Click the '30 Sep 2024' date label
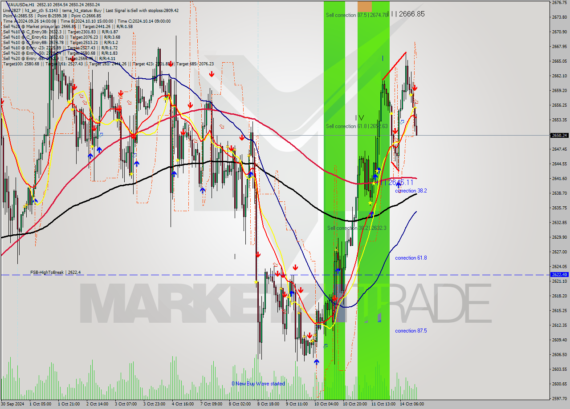The width and height of the screenshot is (570, 409). (x=13, y=404)
